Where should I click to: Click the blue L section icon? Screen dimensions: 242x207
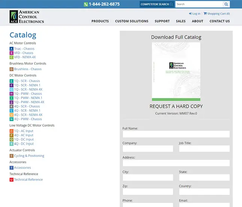[11, 111]
